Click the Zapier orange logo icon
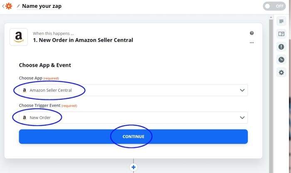Screen dimensions: 291x173 pyautogui.click(x=9, y=6)
